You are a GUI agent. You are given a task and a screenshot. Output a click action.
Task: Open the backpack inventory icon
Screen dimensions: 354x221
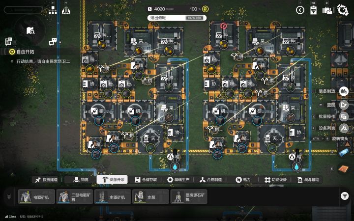click(x=327, y=10)
